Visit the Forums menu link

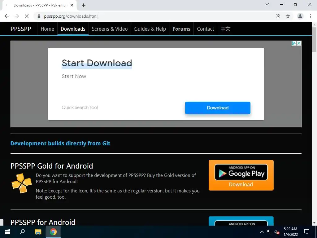[181, 29]
